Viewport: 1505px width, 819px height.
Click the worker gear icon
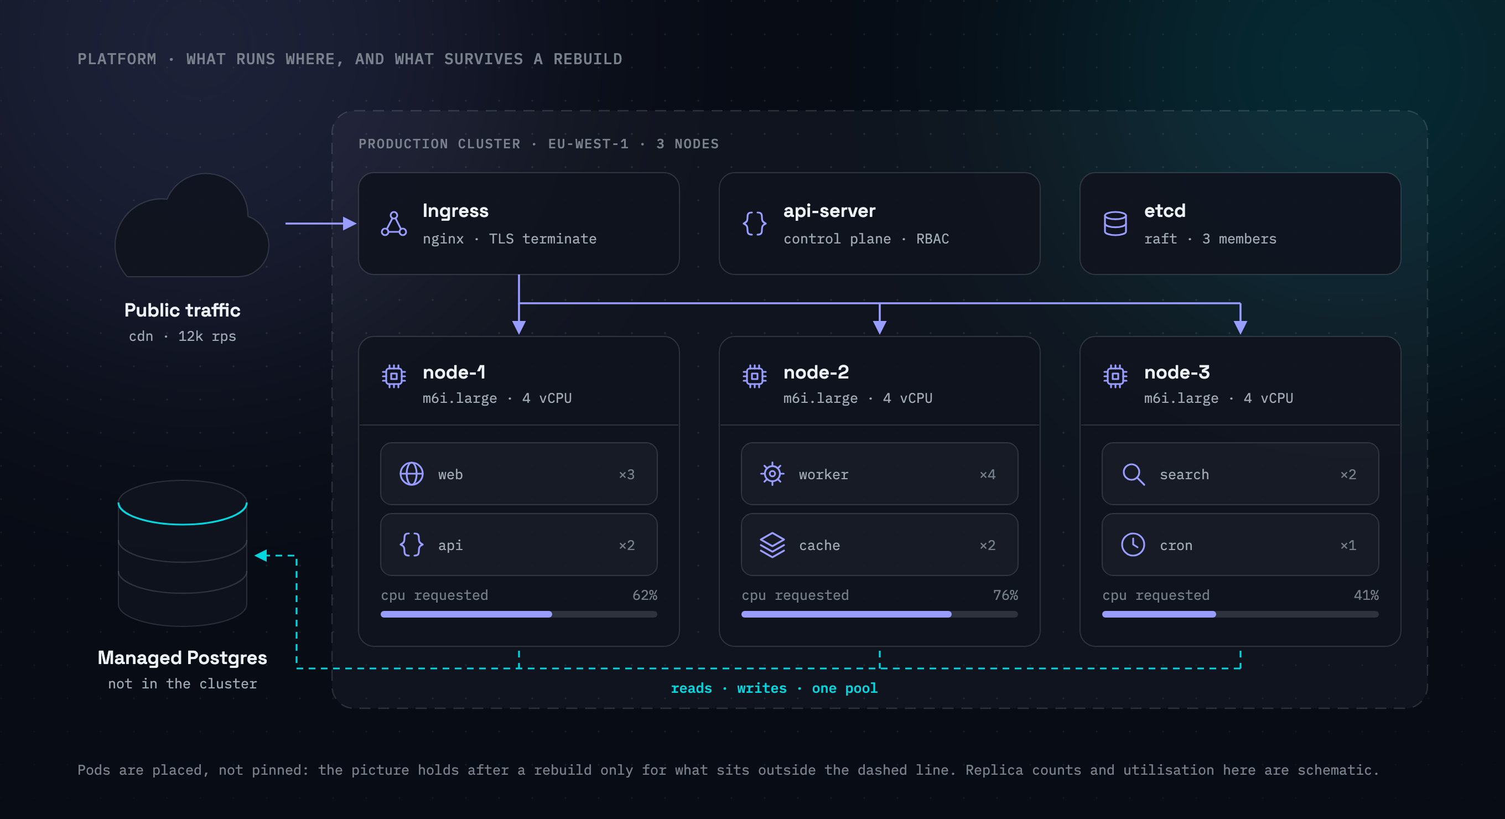[772, 474]
